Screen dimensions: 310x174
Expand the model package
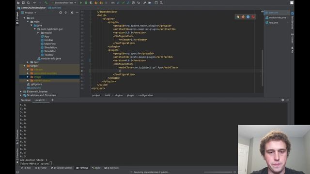(38, 33)
